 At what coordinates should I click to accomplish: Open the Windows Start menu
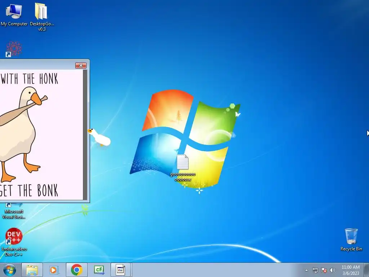[x=10, y=270]
